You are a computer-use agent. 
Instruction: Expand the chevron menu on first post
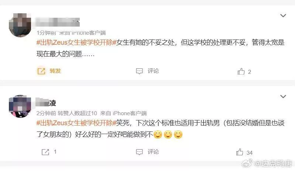click(x=283, y=16)
